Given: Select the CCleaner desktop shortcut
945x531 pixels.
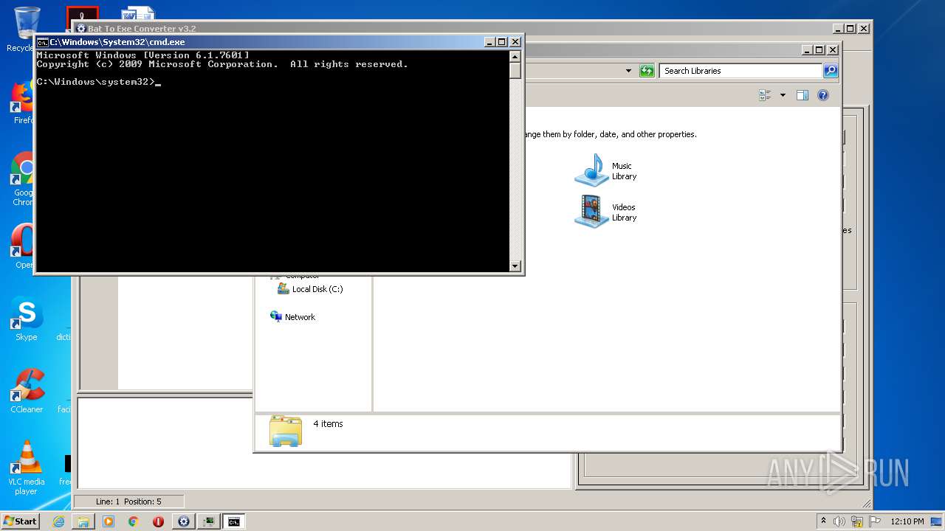Looking at the screenshot, I should click(27, 391).
